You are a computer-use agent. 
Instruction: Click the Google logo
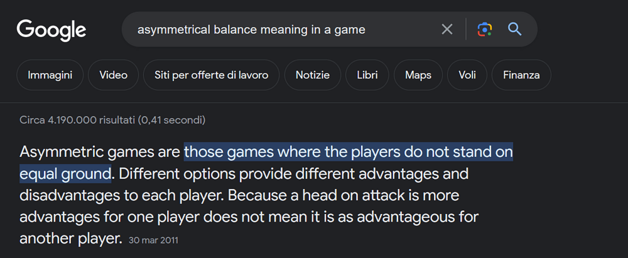click(x=51, y=30)
